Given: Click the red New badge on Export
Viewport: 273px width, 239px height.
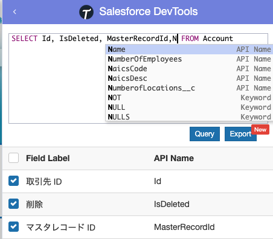Looking at the screenshot, I should [260, 130].
